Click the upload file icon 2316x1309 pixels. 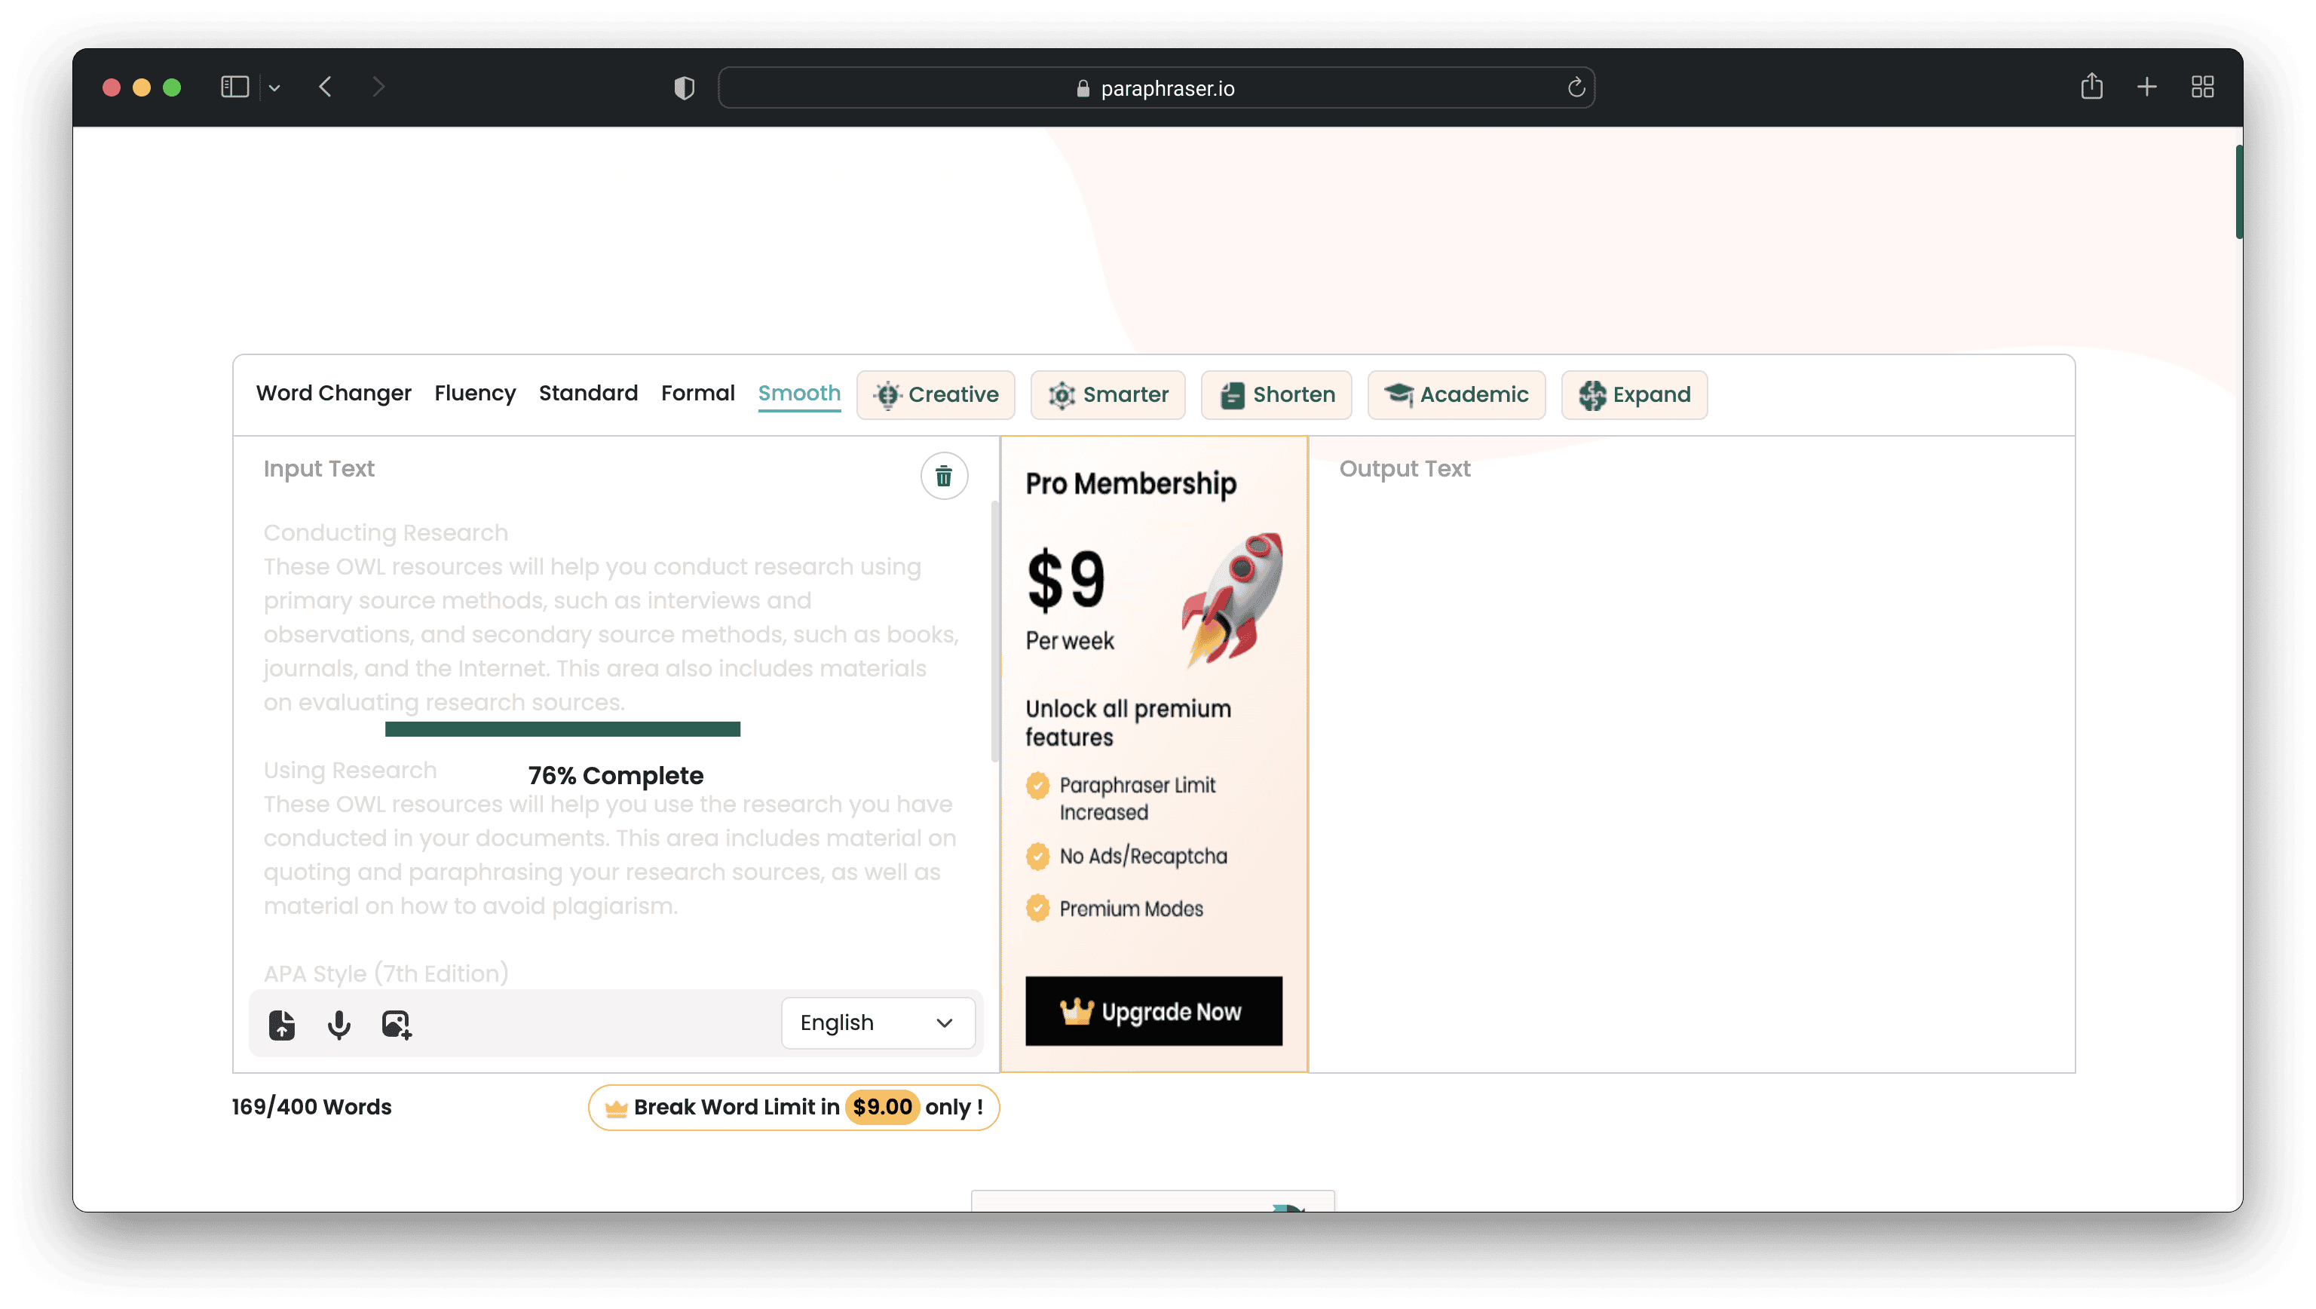(281, 1024)
